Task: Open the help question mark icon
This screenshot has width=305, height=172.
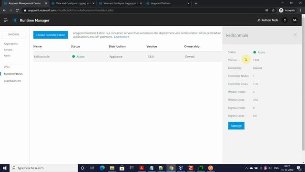Action: pos(285,20)
